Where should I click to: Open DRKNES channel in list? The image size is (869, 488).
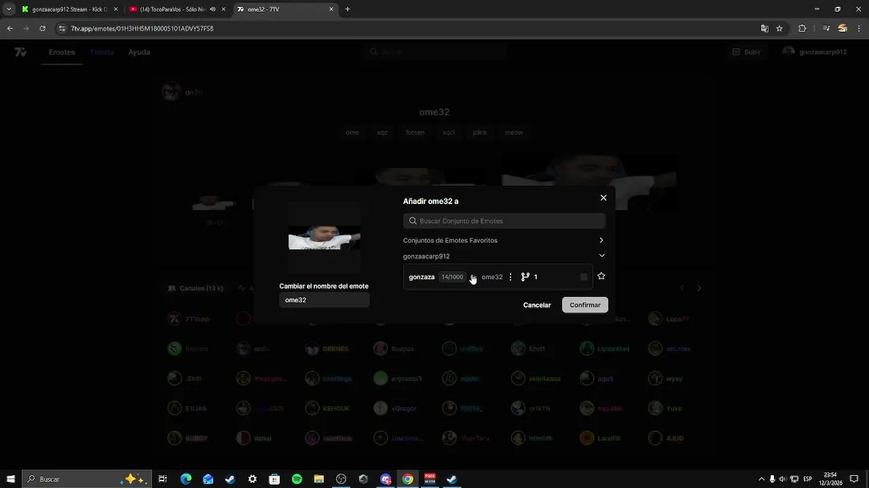(x=327, y=349)
